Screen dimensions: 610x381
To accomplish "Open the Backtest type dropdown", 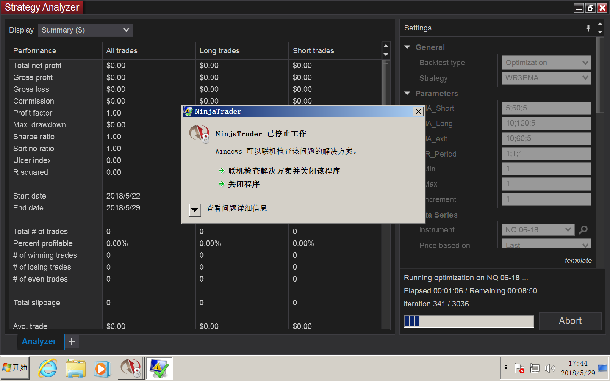I will 546,63.
